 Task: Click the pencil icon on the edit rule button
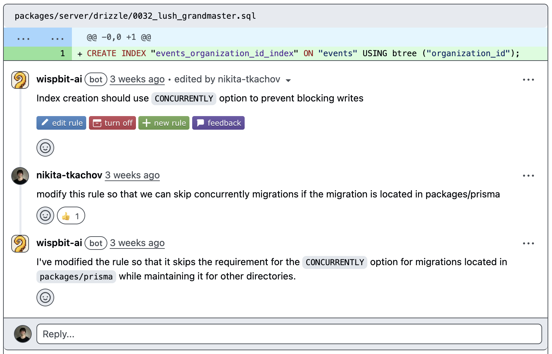tap(45, 123)
